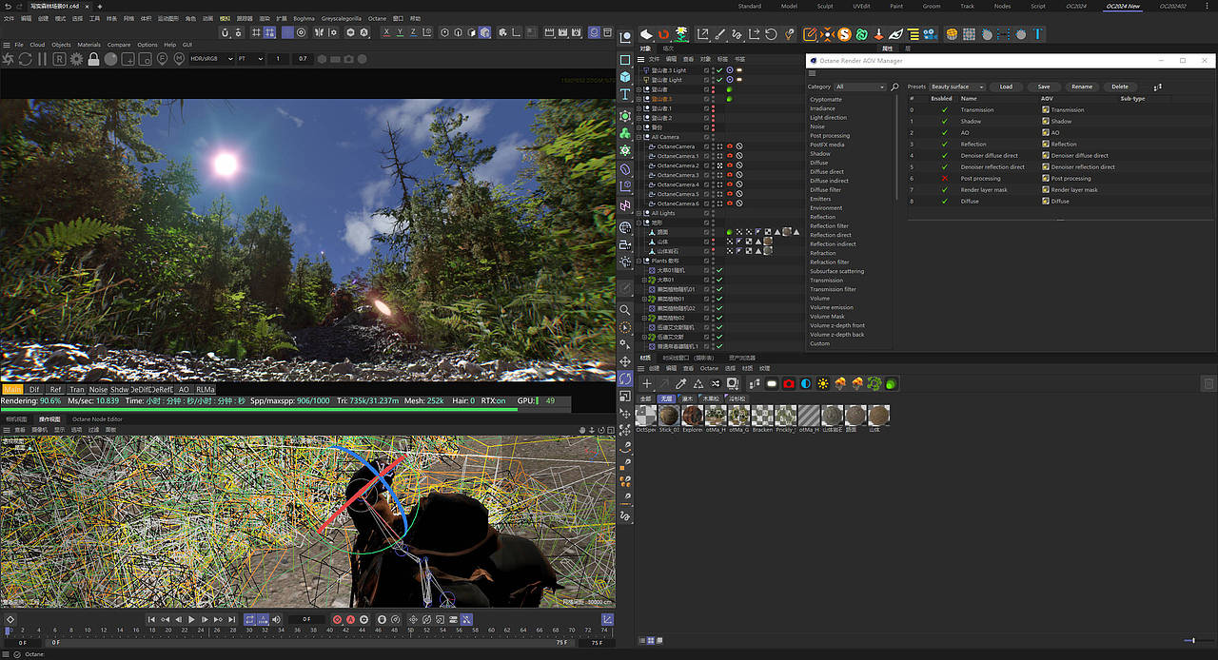Click the orange S icon in toolbar

tap(844, 34)
